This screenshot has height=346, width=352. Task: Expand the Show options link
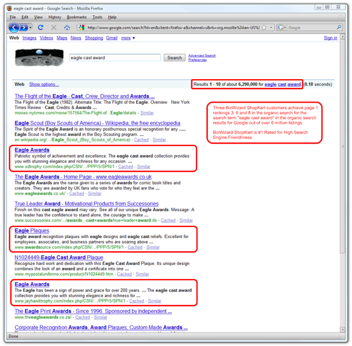[x=44, y=84]
